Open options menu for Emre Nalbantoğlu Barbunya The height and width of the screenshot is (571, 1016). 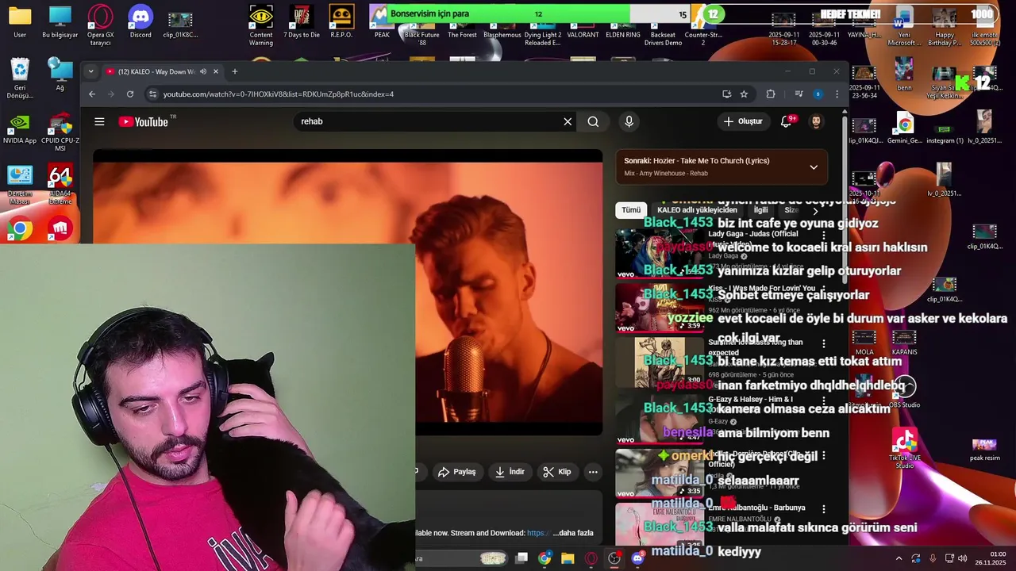coord(824,509)
